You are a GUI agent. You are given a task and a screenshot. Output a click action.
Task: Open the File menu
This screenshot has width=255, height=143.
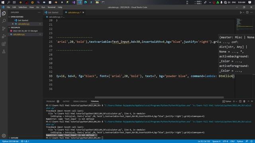point(8,7)
